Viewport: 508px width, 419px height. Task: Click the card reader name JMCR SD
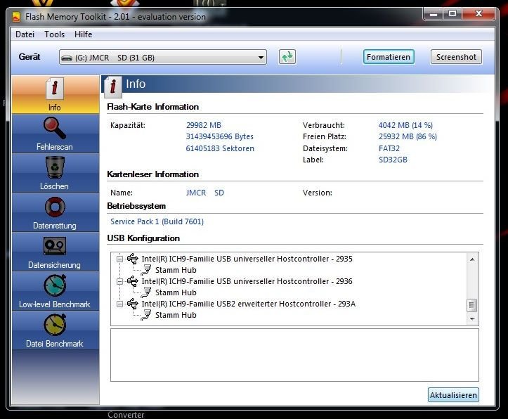click(x=205, y=193)
